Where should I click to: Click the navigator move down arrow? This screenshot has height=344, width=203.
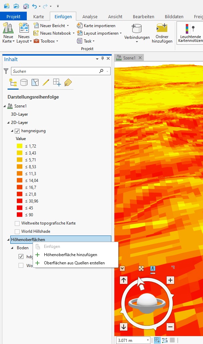tap(124, 327)
